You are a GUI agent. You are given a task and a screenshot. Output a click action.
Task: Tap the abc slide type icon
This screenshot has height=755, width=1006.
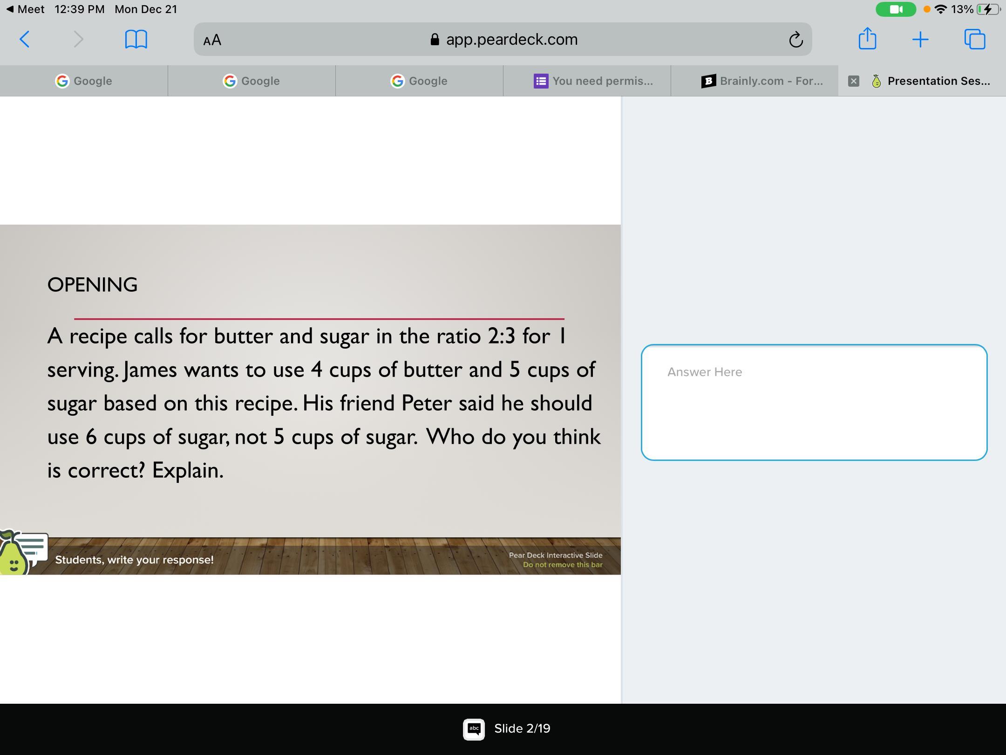tap(474, 729)
